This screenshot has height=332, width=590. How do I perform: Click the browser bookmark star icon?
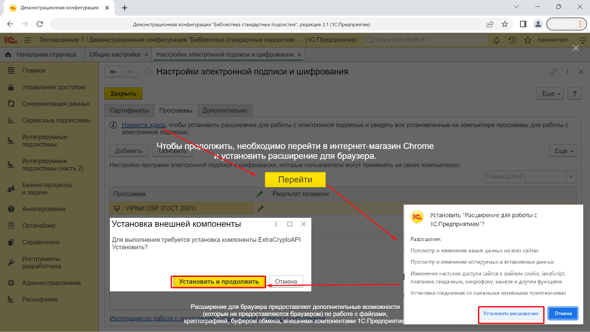click(505, 24)
